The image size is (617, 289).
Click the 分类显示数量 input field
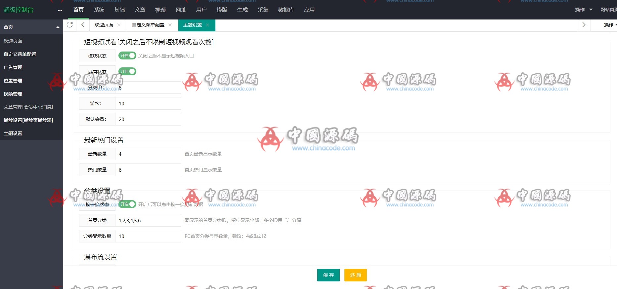coord(148,236)
